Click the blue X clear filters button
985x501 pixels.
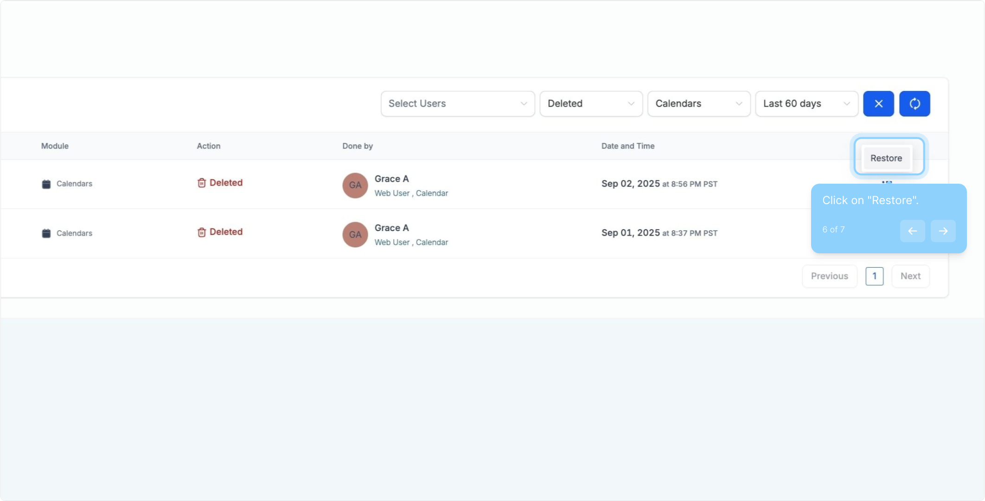click(x=878, y=103)
